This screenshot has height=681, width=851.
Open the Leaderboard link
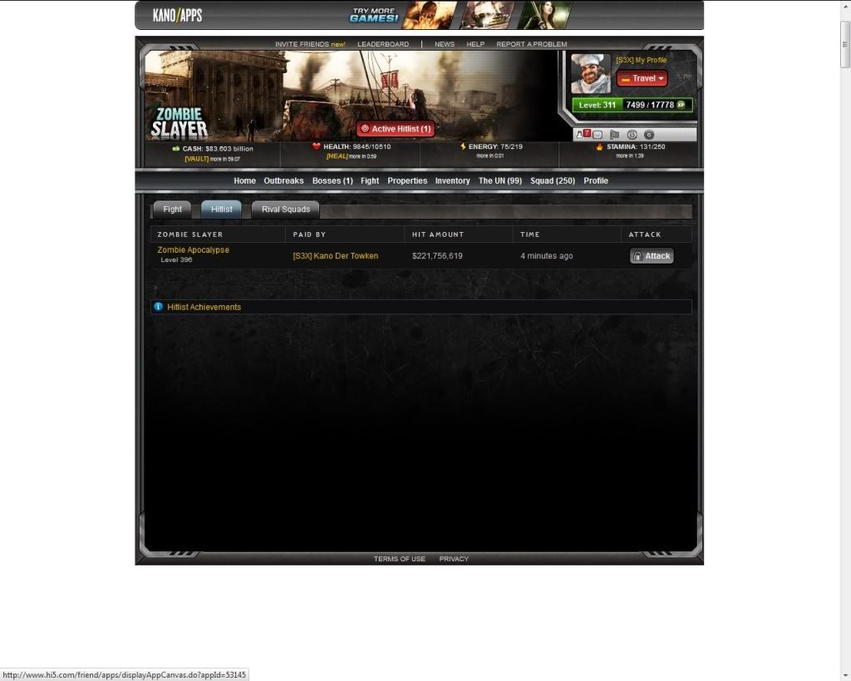pos(383,44)
